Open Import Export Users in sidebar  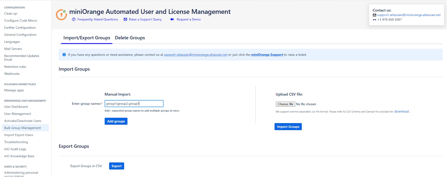(x=19, y=135)
